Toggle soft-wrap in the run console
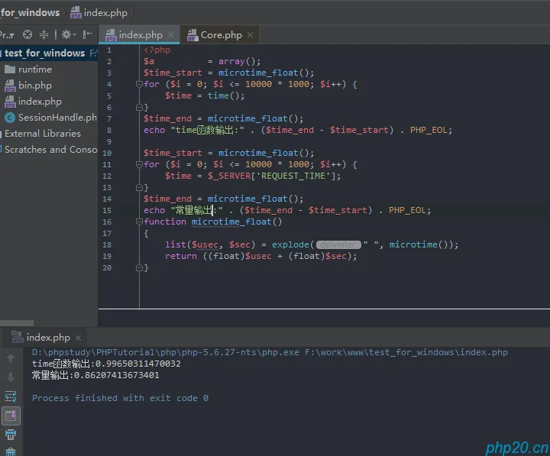Viewport: 550px width, 456px height. [11, 396]
